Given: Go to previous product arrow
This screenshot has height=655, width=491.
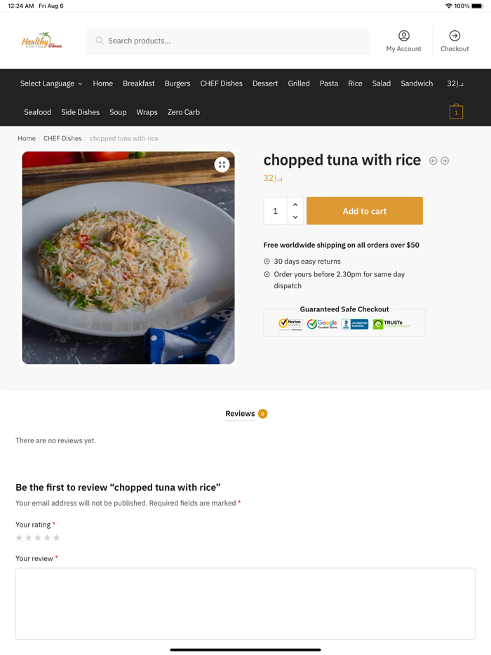Looking at the screenshot, I should (433, 161).
